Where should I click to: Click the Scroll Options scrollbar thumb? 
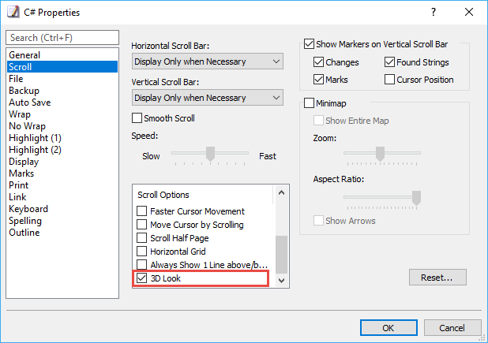tap(281, 255)
